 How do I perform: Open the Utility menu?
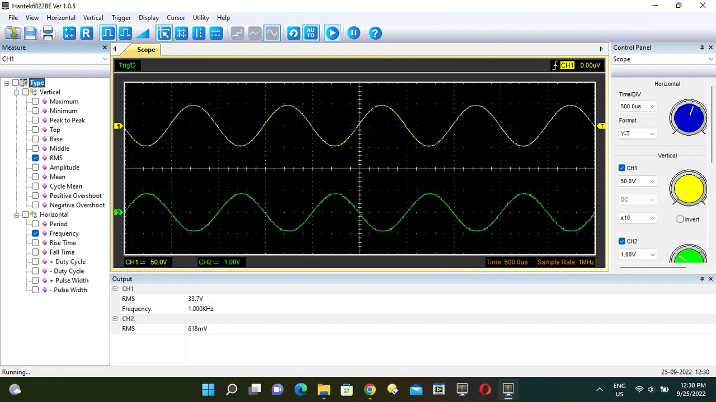pyautogui.click(x=201, y=18)
